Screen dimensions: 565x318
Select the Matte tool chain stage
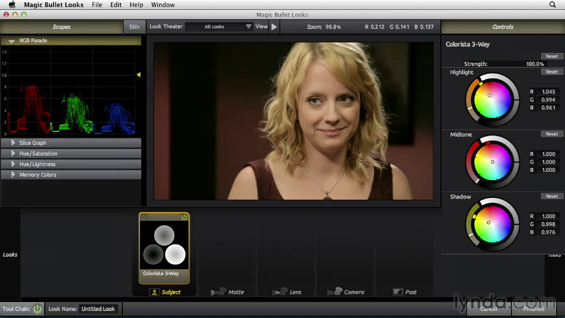[x=227, y=291]
